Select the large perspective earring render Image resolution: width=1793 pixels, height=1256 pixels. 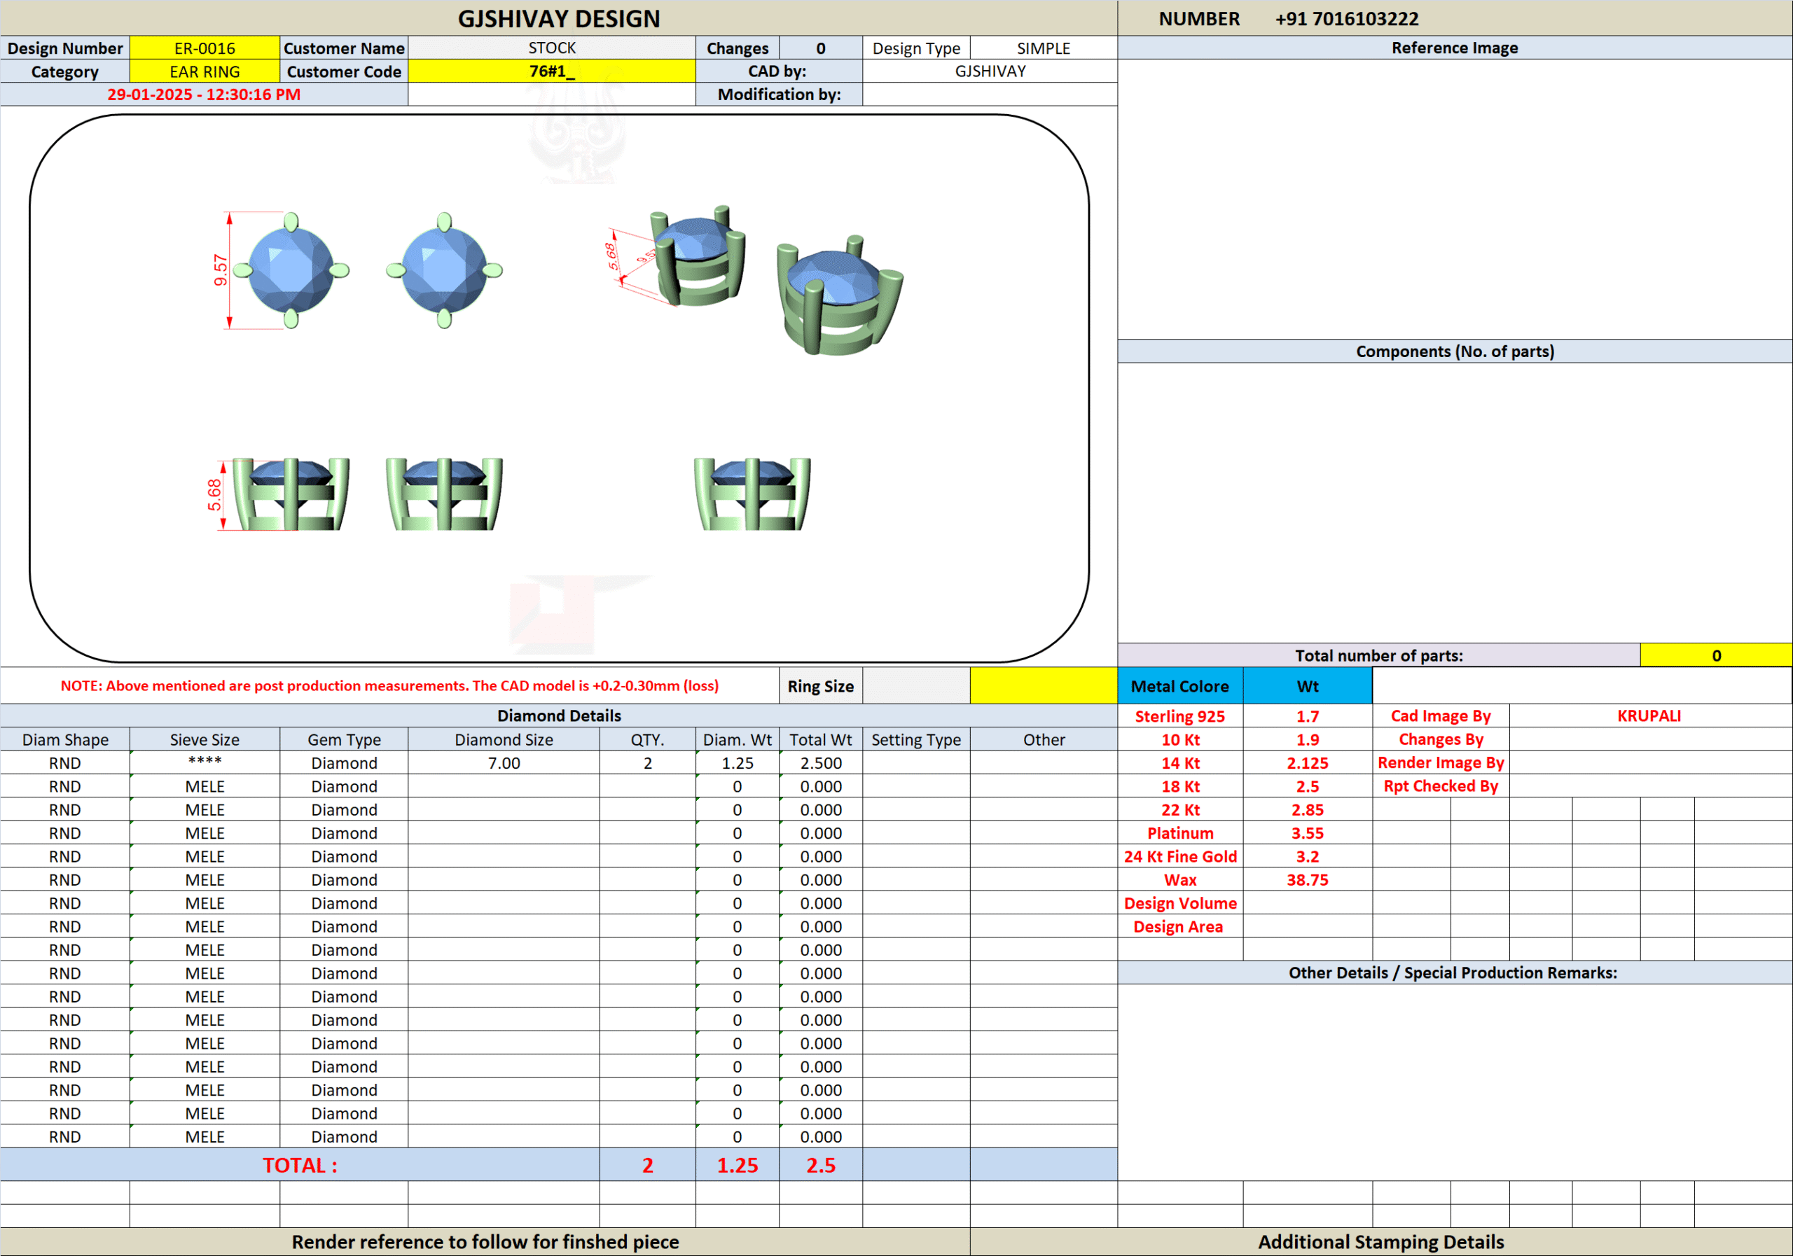838,298
